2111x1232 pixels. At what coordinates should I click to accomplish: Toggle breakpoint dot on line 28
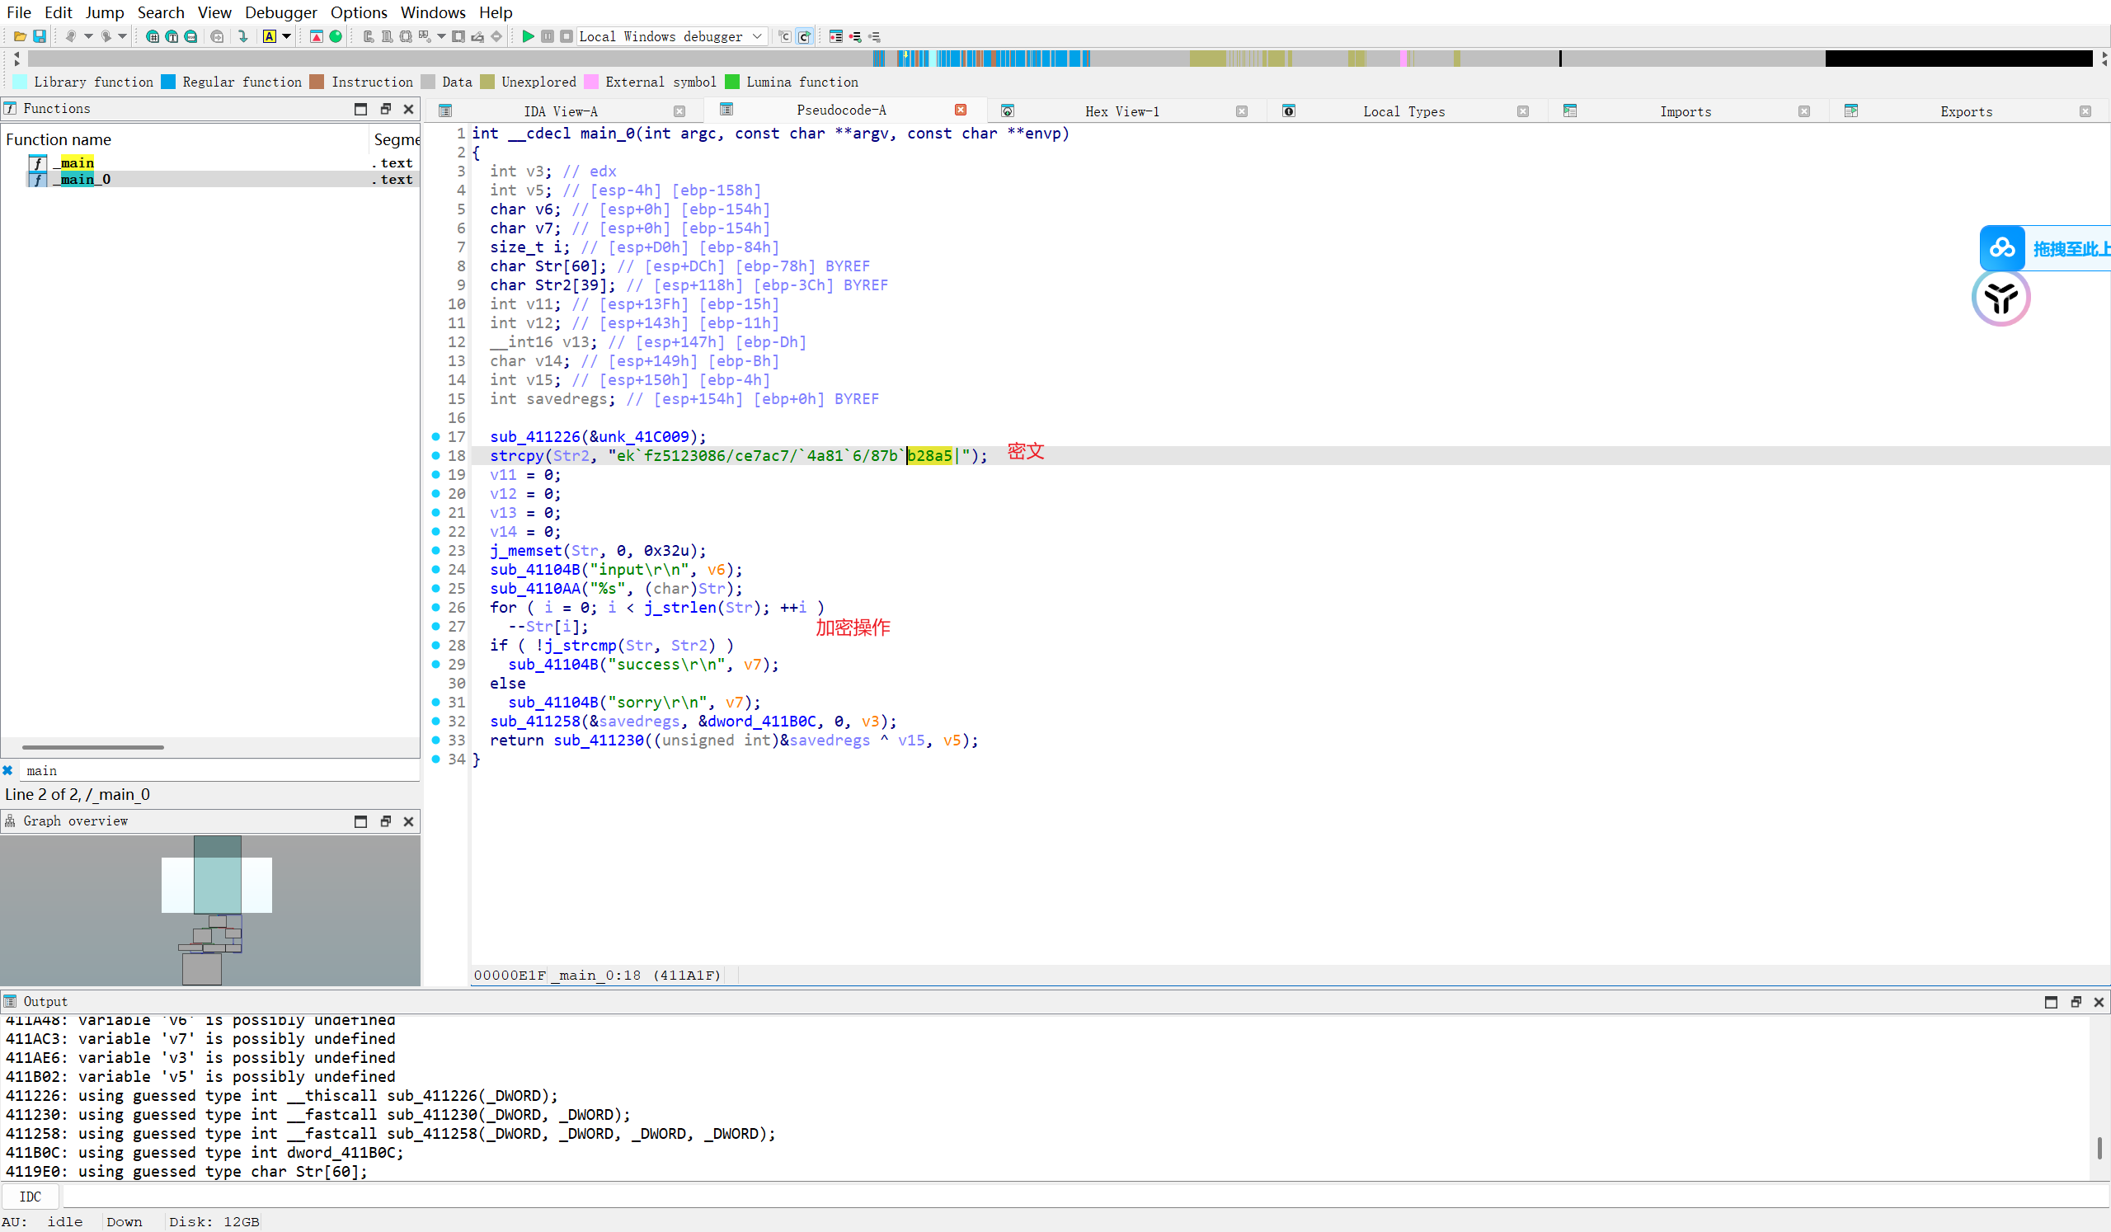[435, 645]
